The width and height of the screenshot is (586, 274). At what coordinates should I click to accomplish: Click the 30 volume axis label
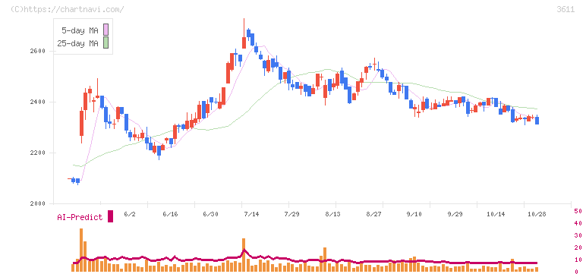tap(578, 235)
